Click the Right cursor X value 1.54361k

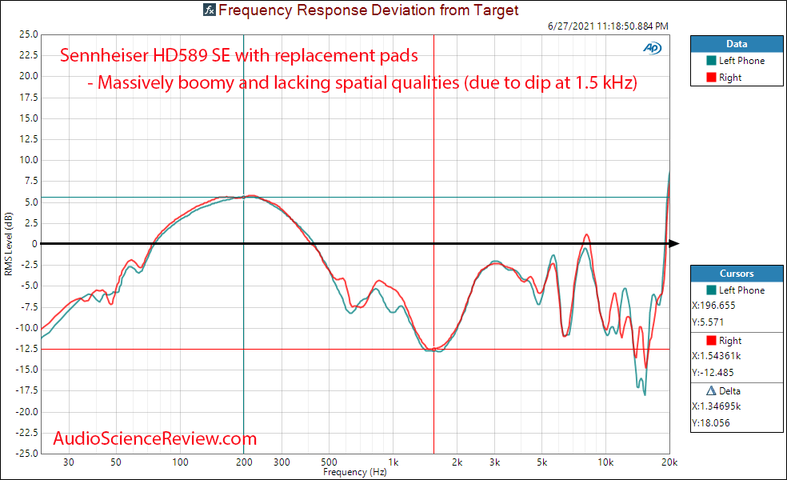pyautogui.click(x=717, y=356)
